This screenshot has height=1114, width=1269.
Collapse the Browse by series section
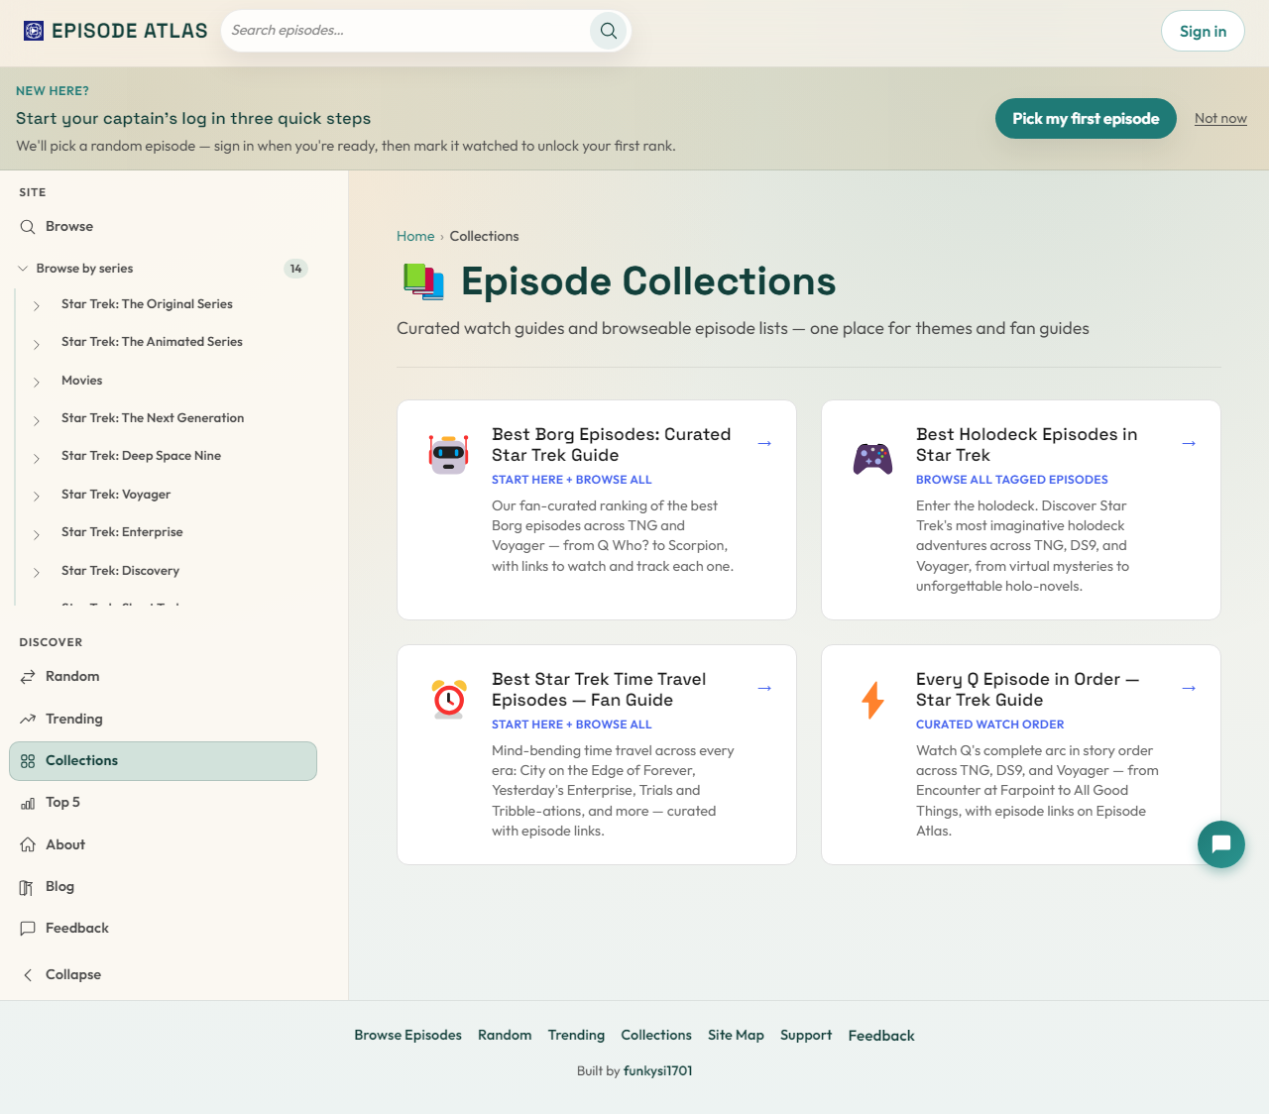[x=23, y=269]
